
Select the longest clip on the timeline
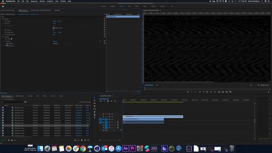click(153, 116)
